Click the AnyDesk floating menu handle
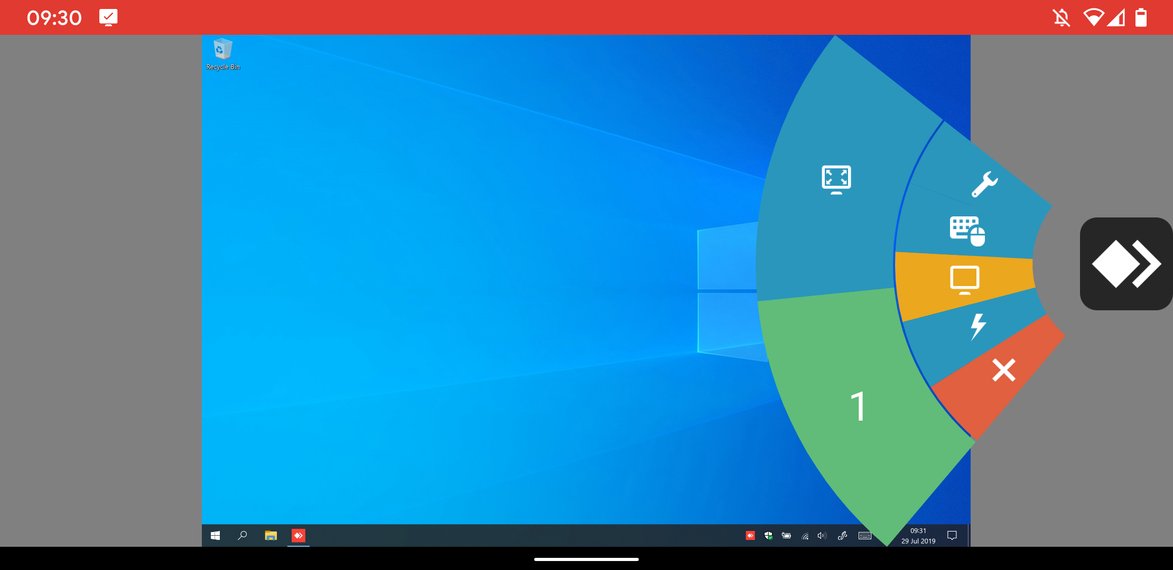 1126,264
